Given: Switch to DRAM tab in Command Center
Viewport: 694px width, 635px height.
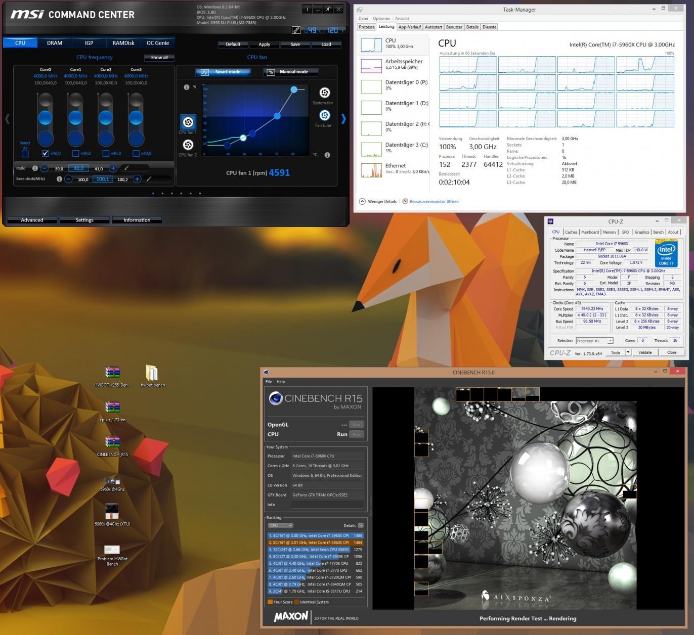Looking at the screenshot, I should click(55, 43).
